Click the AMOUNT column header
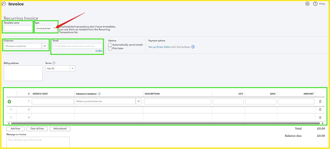Screen dimensions: 330x149 (x=309, y=94)
